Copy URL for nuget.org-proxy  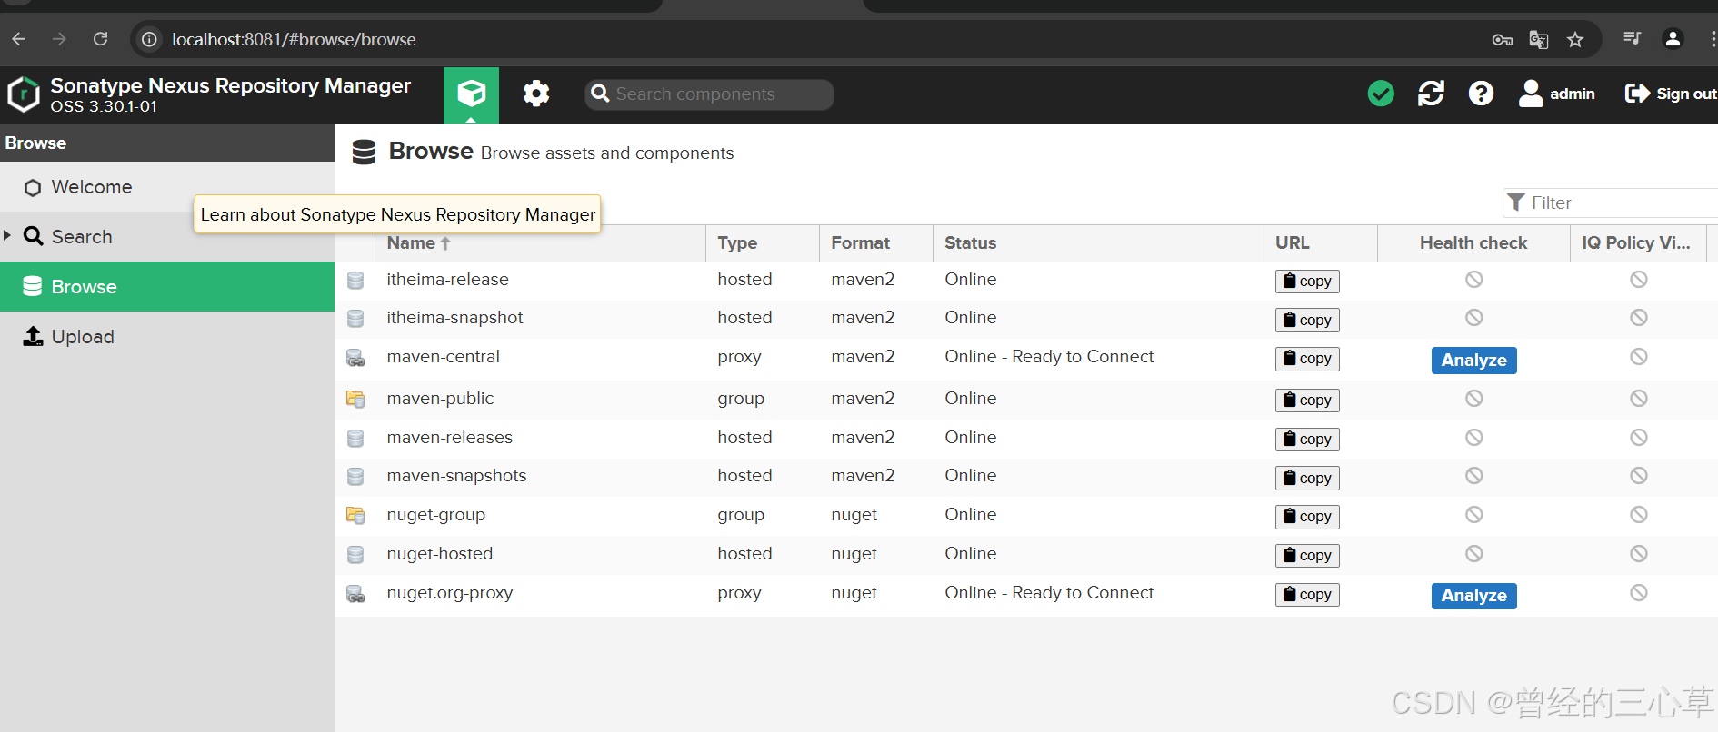[1307, 595]
